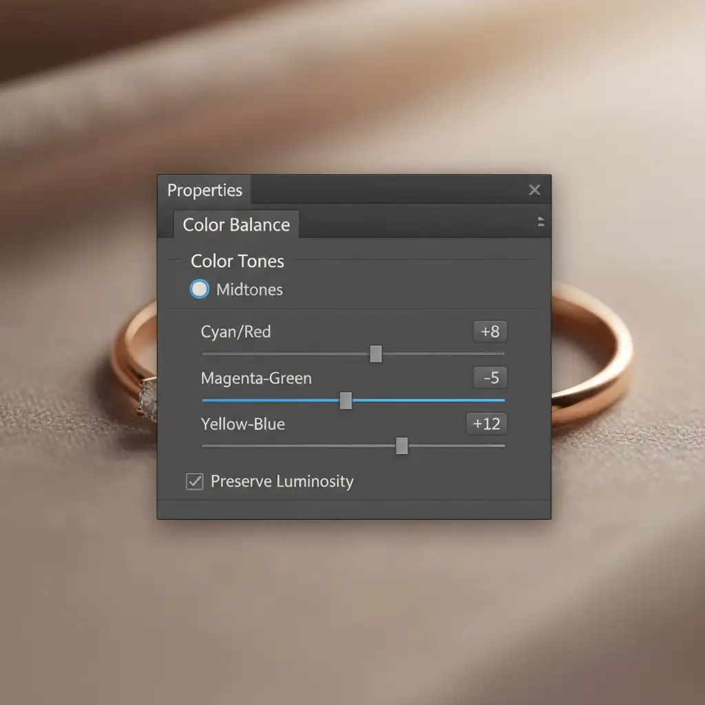Click the Cyan/Red label

click(235, 332)
